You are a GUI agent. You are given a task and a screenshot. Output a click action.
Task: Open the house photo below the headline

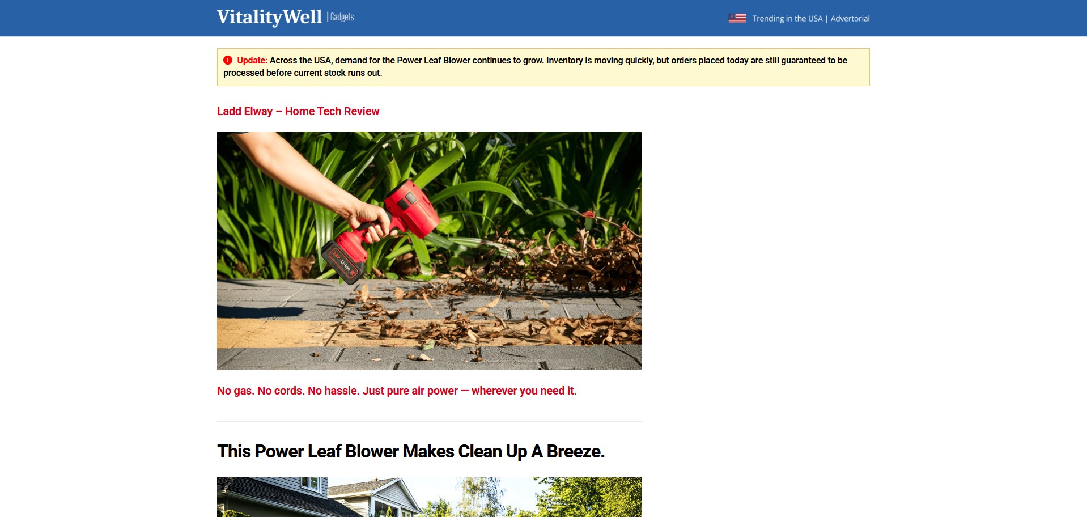pos(430,497)
